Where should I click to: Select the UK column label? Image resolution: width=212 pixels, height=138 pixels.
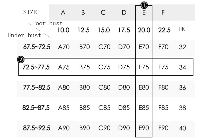coord(182,30)
